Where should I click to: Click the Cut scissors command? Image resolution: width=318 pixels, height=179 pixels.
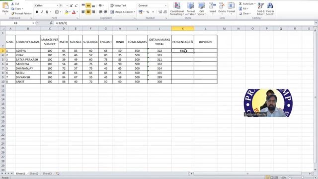pos(15,4)
